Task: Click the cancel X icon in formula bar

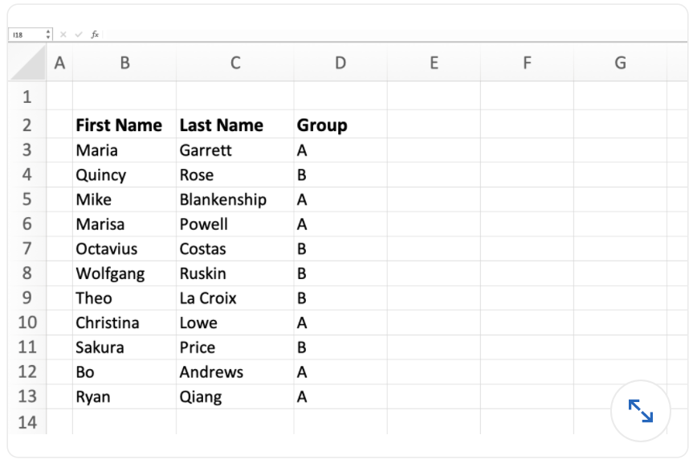Action: (x=63, y=34)
